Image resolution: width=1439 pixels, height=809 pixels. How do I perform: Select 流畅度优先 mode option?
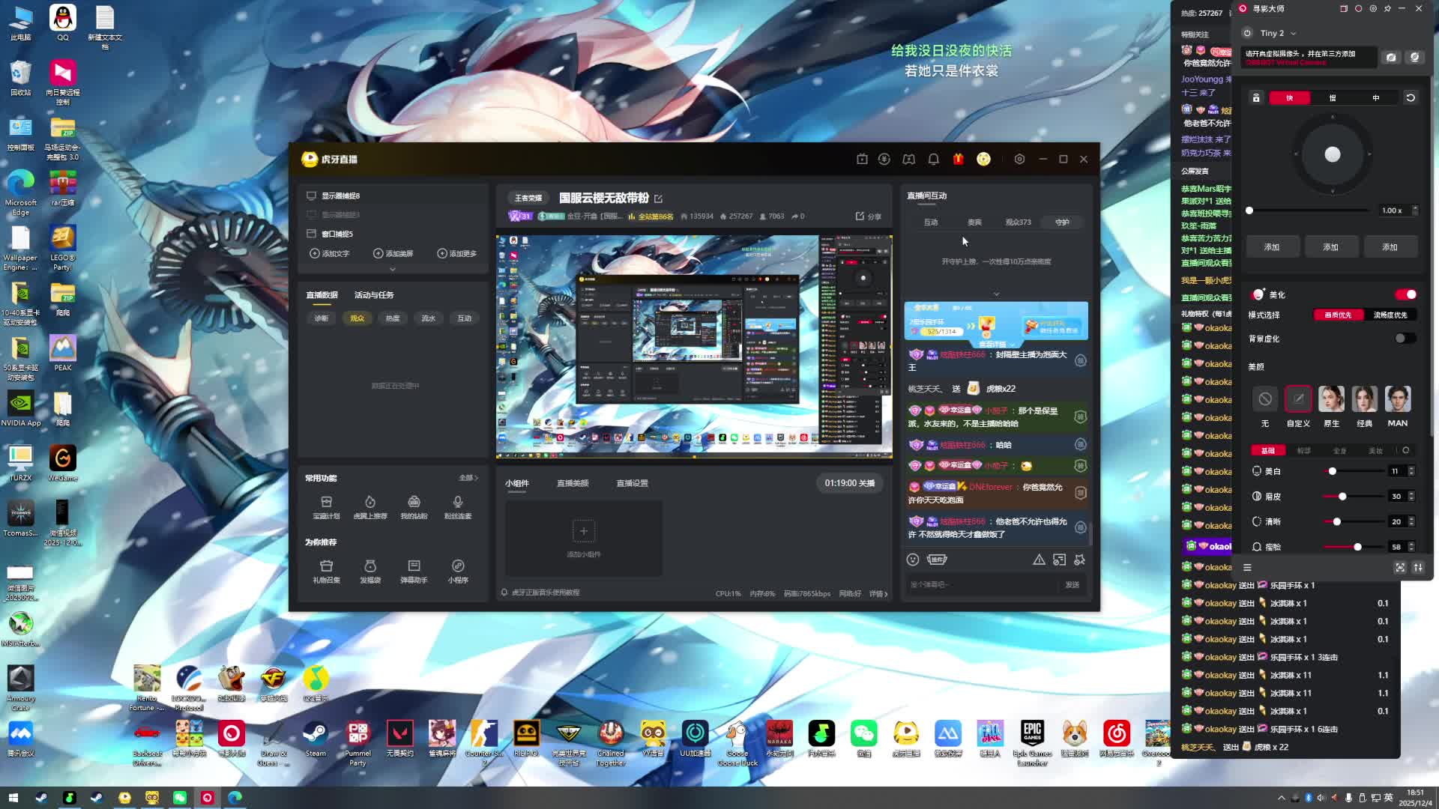pos(1390,315)
